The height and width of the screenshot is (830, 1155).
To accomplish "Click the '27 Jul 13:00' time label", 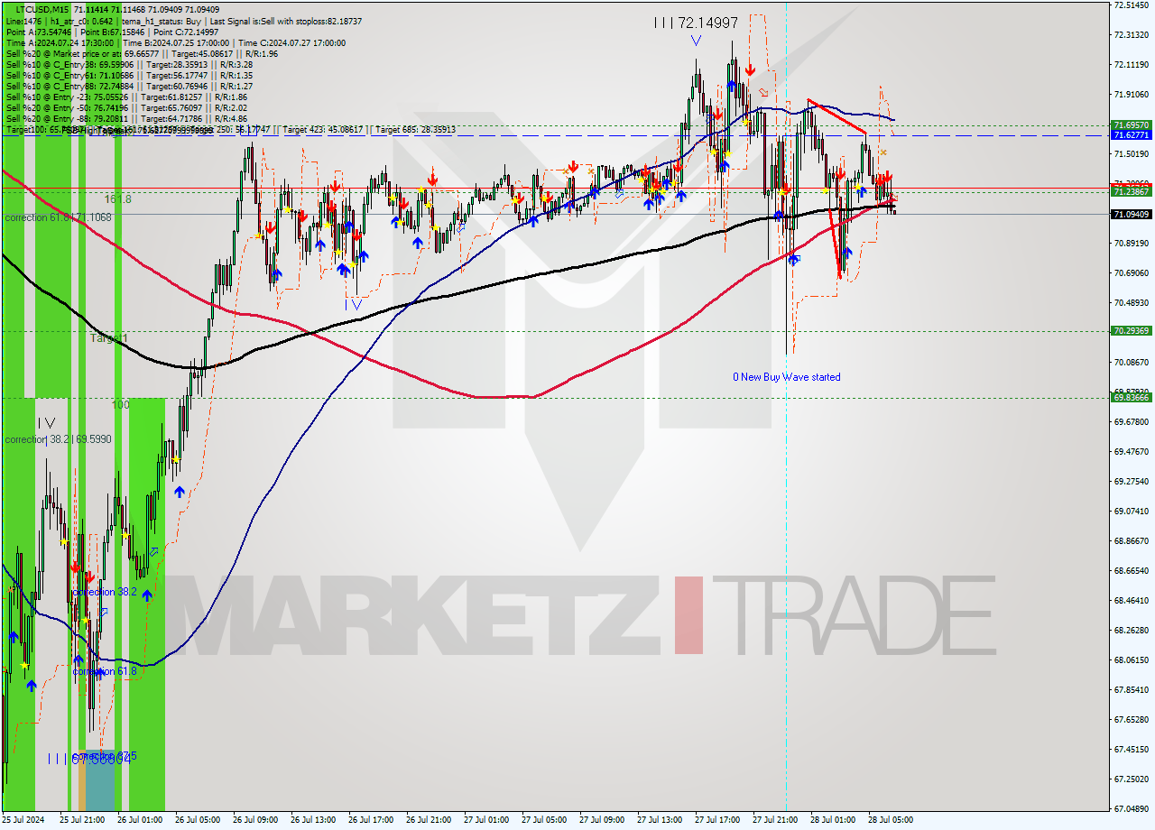I will click(660, 820).
